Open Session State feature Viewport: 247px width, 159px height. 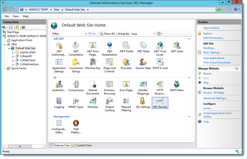click(x=143, y=64)
